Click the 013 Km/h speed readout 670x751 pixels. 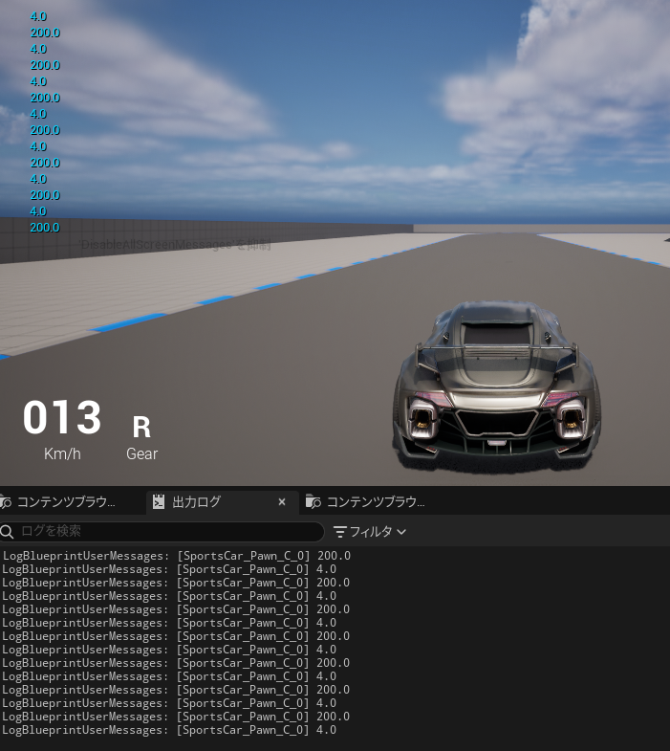point(62,419)
